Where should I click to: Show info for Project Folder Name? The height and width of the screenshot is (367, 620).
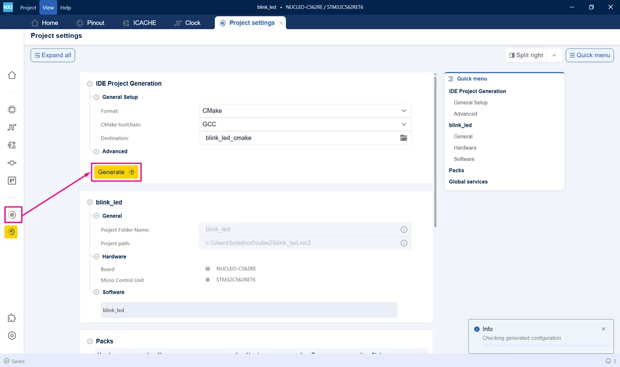click(404, 230)
